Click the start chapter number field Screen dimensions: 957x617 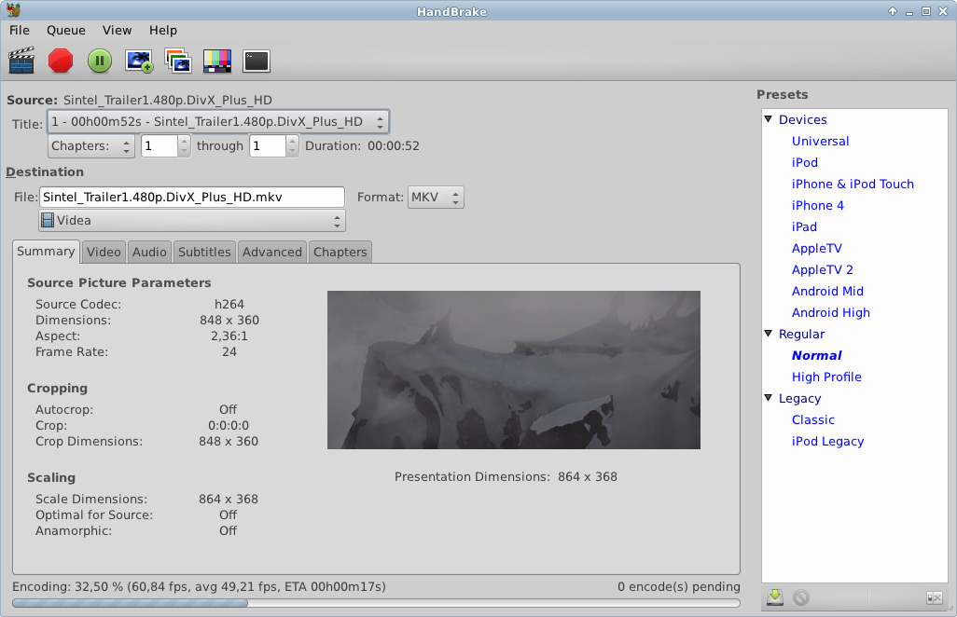coord(159,145)
